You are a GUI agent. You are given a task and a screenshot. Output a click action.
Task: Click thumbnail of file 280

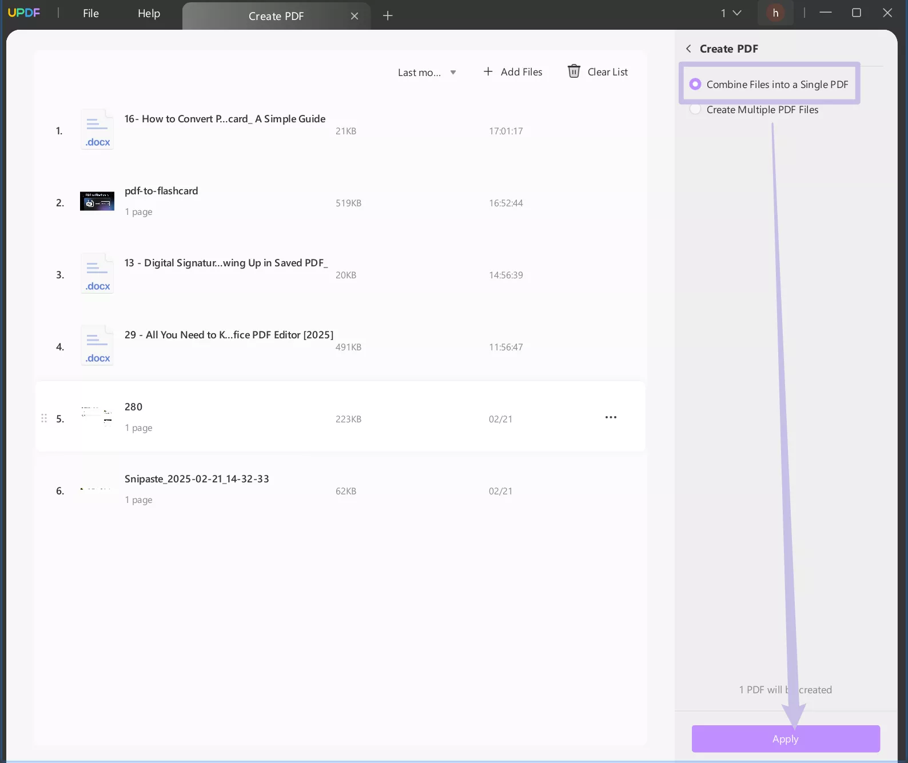[x=97, y=417]
